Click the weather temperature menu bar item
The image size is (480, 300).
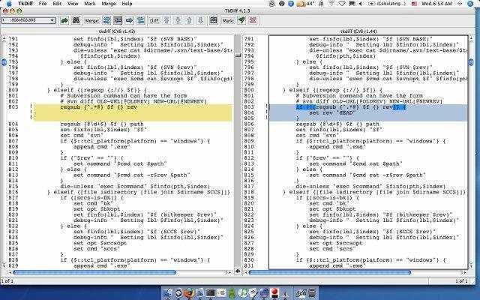click(x=305, y=4)
